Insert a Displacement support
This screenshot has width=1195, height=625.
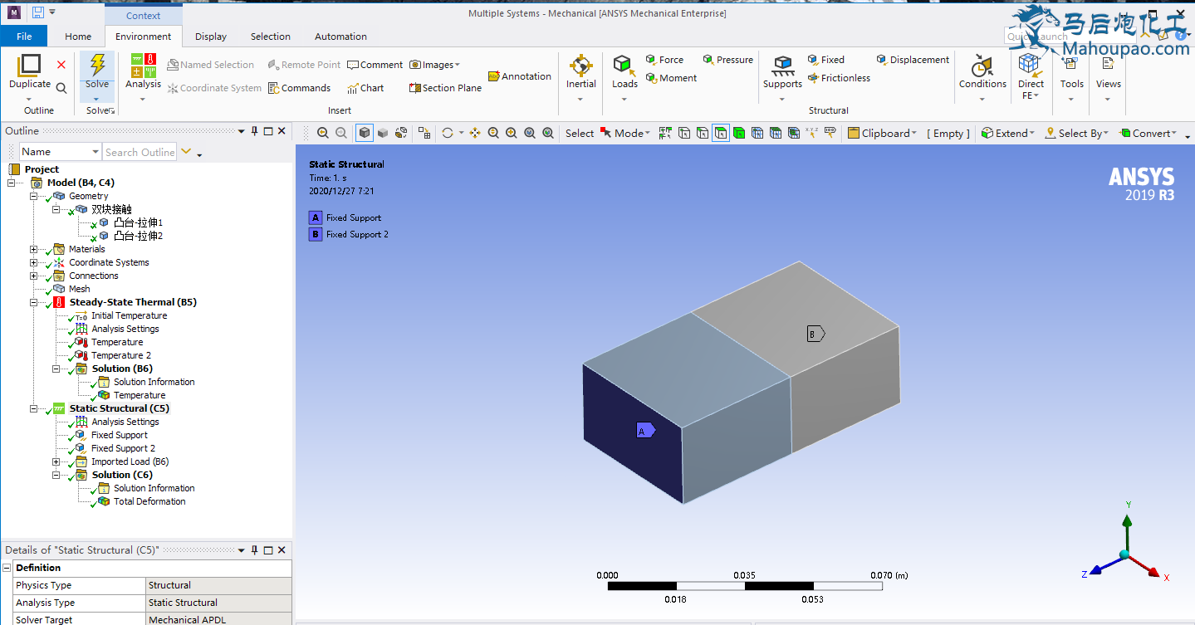913,60
